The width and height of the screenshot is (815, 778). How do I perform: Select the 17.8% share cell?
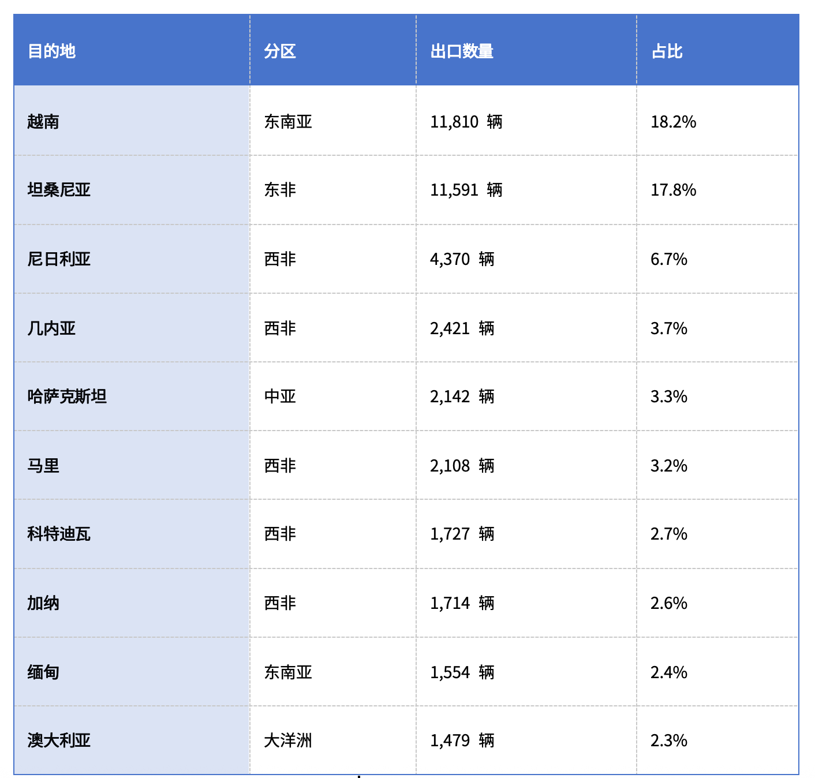click(717, 190)
